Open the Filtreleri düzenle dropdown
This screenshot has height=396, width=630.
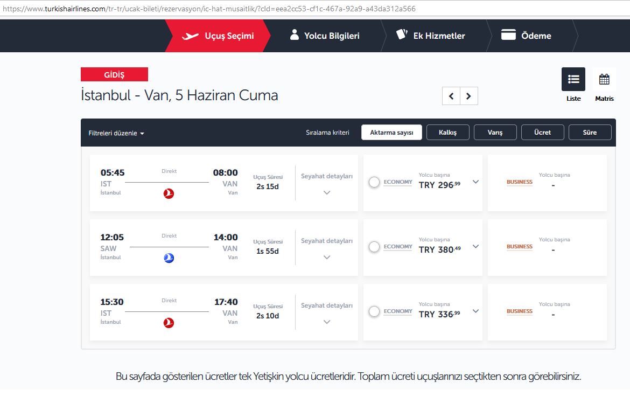(x=116, y=133)
